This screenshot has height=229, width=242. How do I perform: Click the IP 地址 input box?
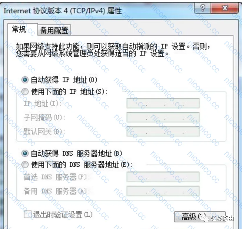pos(163,103)
